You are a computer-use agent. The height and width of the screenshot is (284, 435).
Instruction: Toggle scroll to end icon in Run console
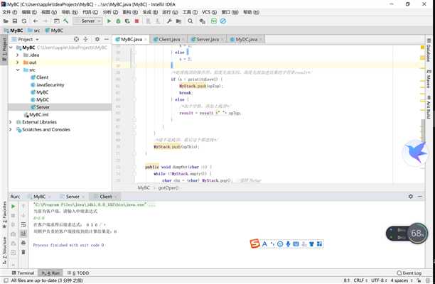point(23,234)
